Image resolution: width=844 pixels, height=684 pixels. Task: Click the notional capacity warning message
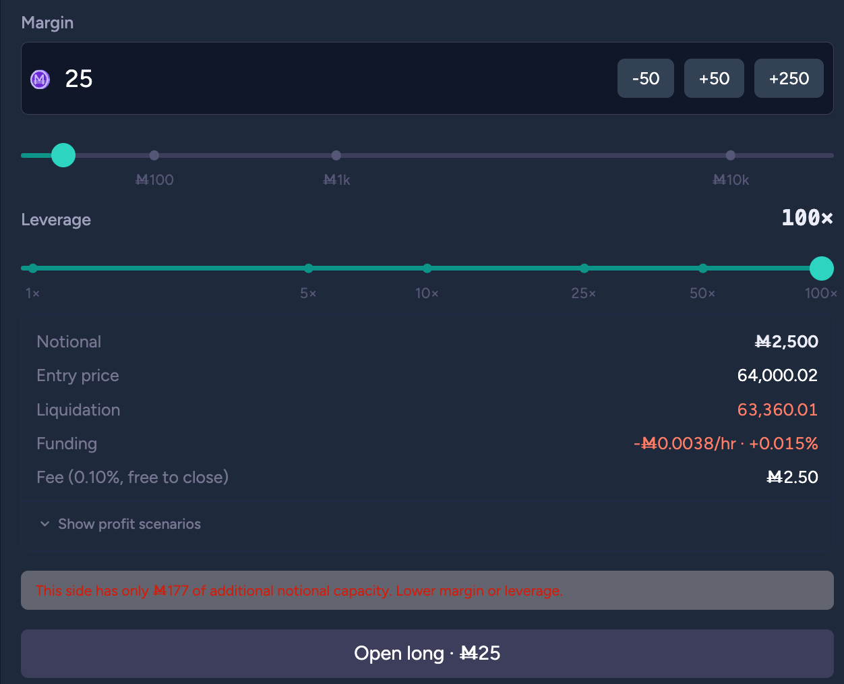coord(427,590)
